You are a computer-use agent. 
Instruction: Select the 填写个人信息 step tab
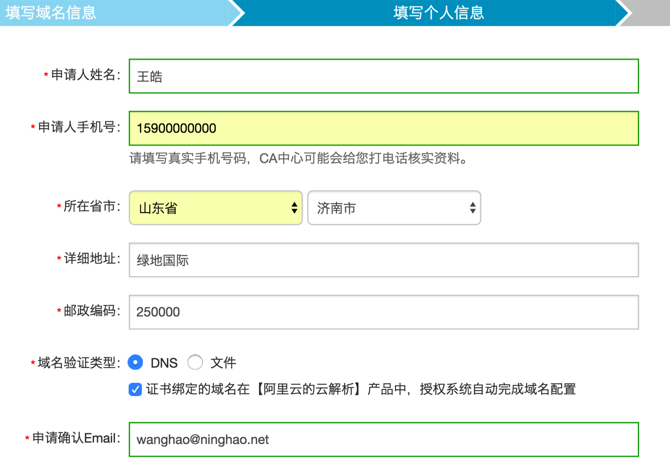[438, 13]
